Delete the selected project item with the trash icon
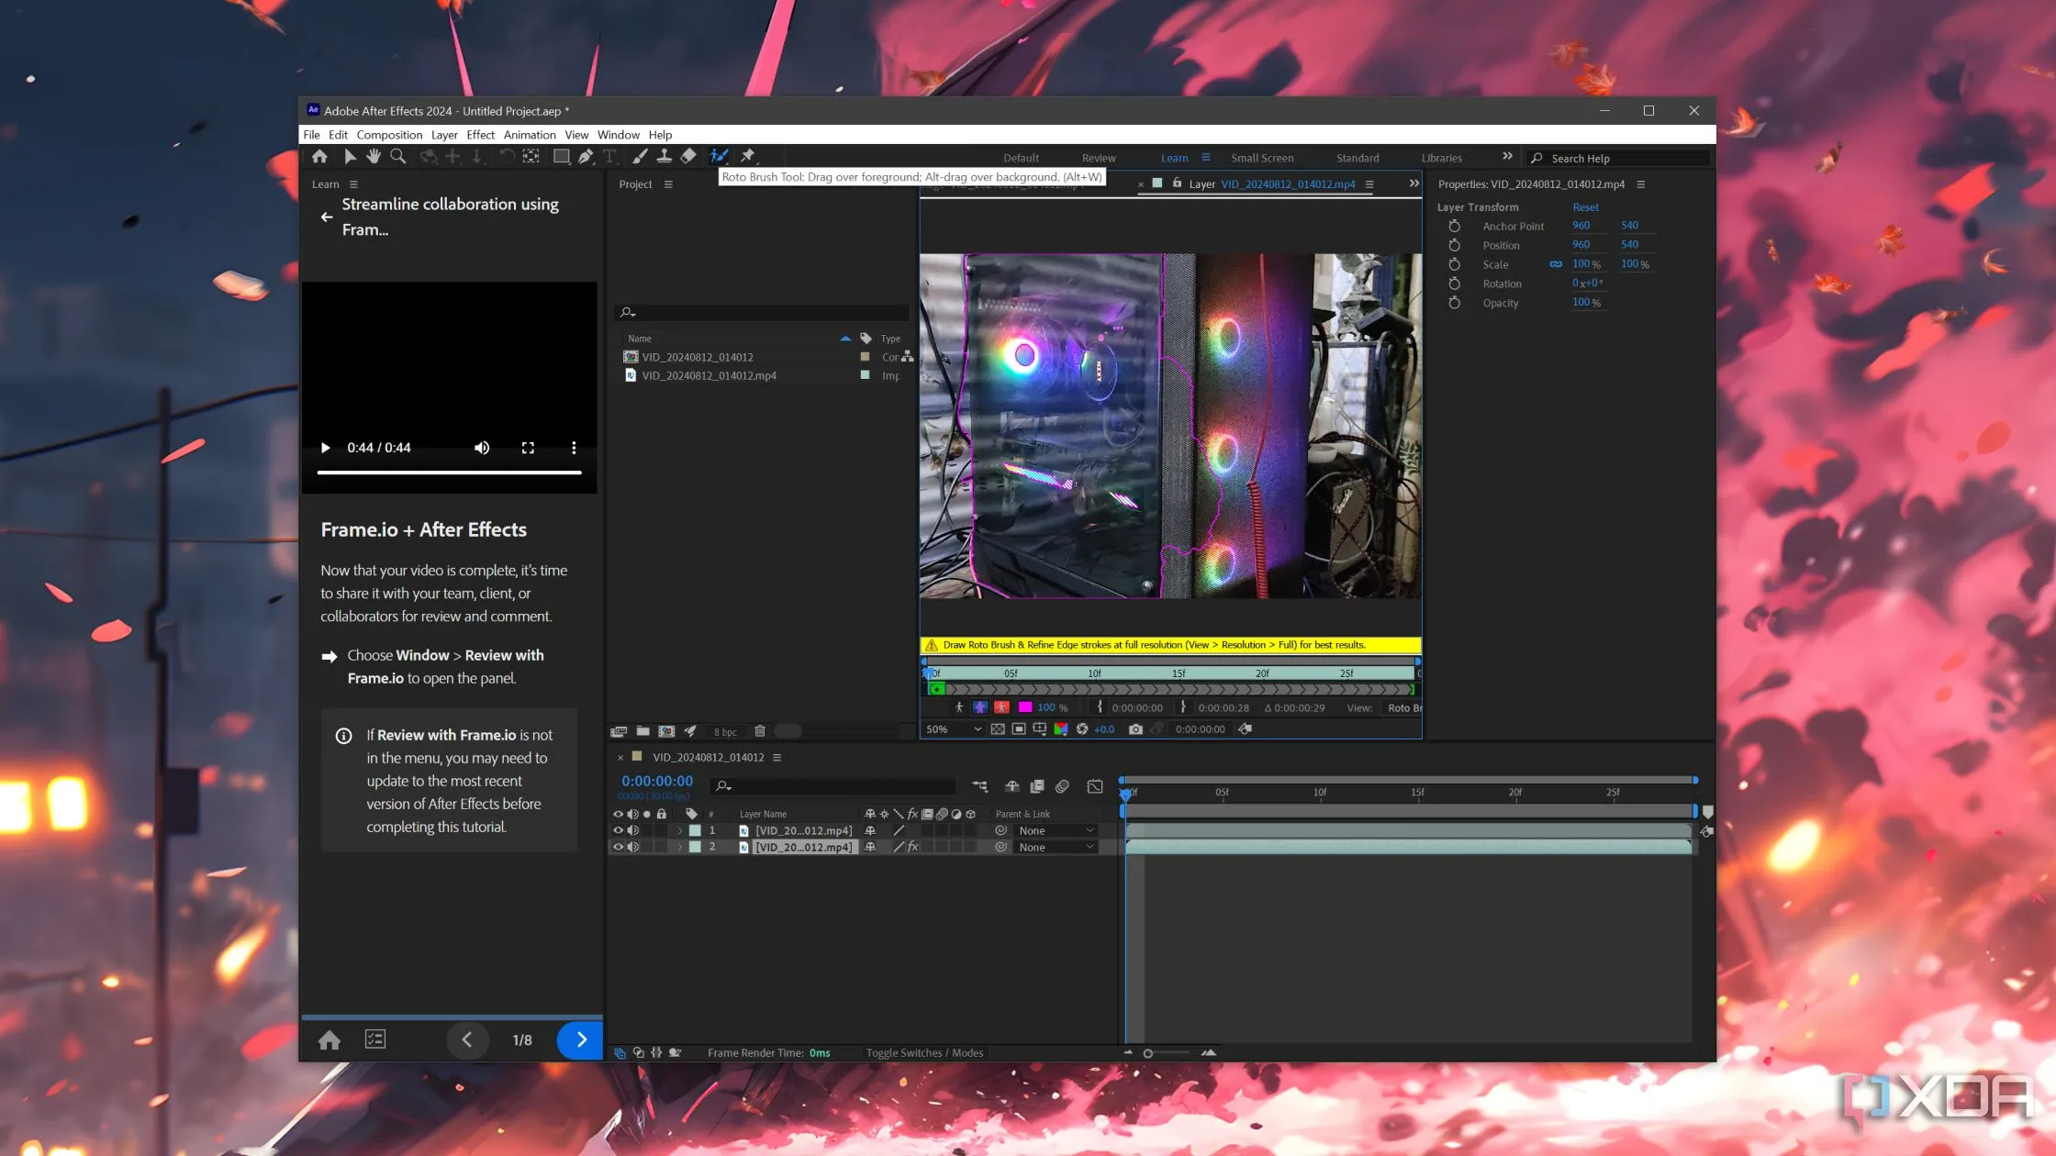 [x=760, y=731]
